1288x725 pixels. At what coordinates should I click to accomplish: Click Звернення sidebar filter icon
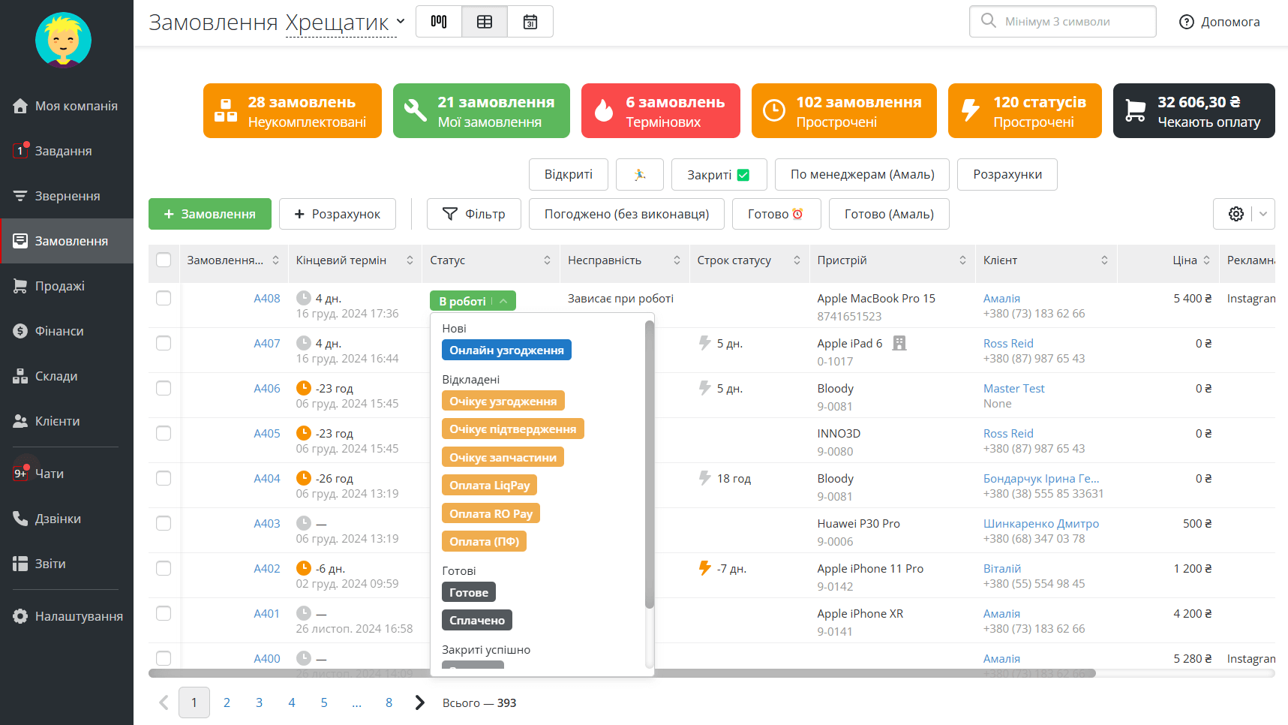click(x=21, y=196)
